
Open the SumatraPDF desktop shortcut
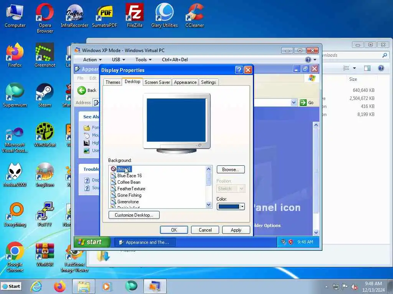104,15
